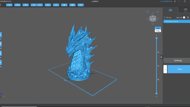This screenshot has width=190, height=107.
Task: Click the edit icon next to Select All
Action: coord(188,18)
